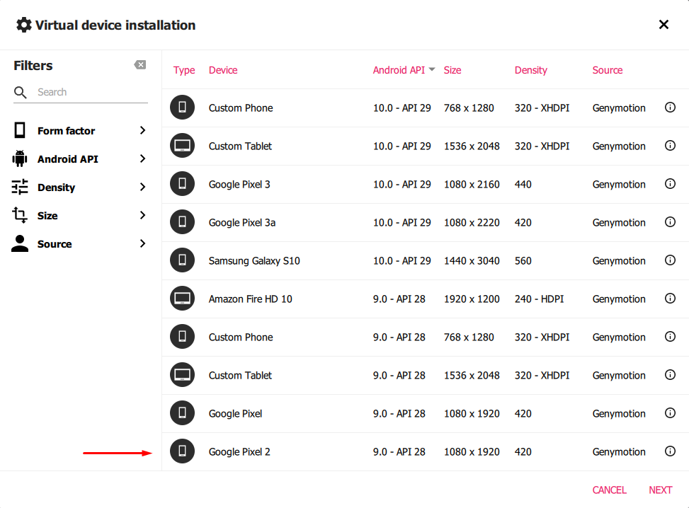This screenshot has height=508, width=689.
Task: Open info for Google Pixel 3
Action: point(670,184)
